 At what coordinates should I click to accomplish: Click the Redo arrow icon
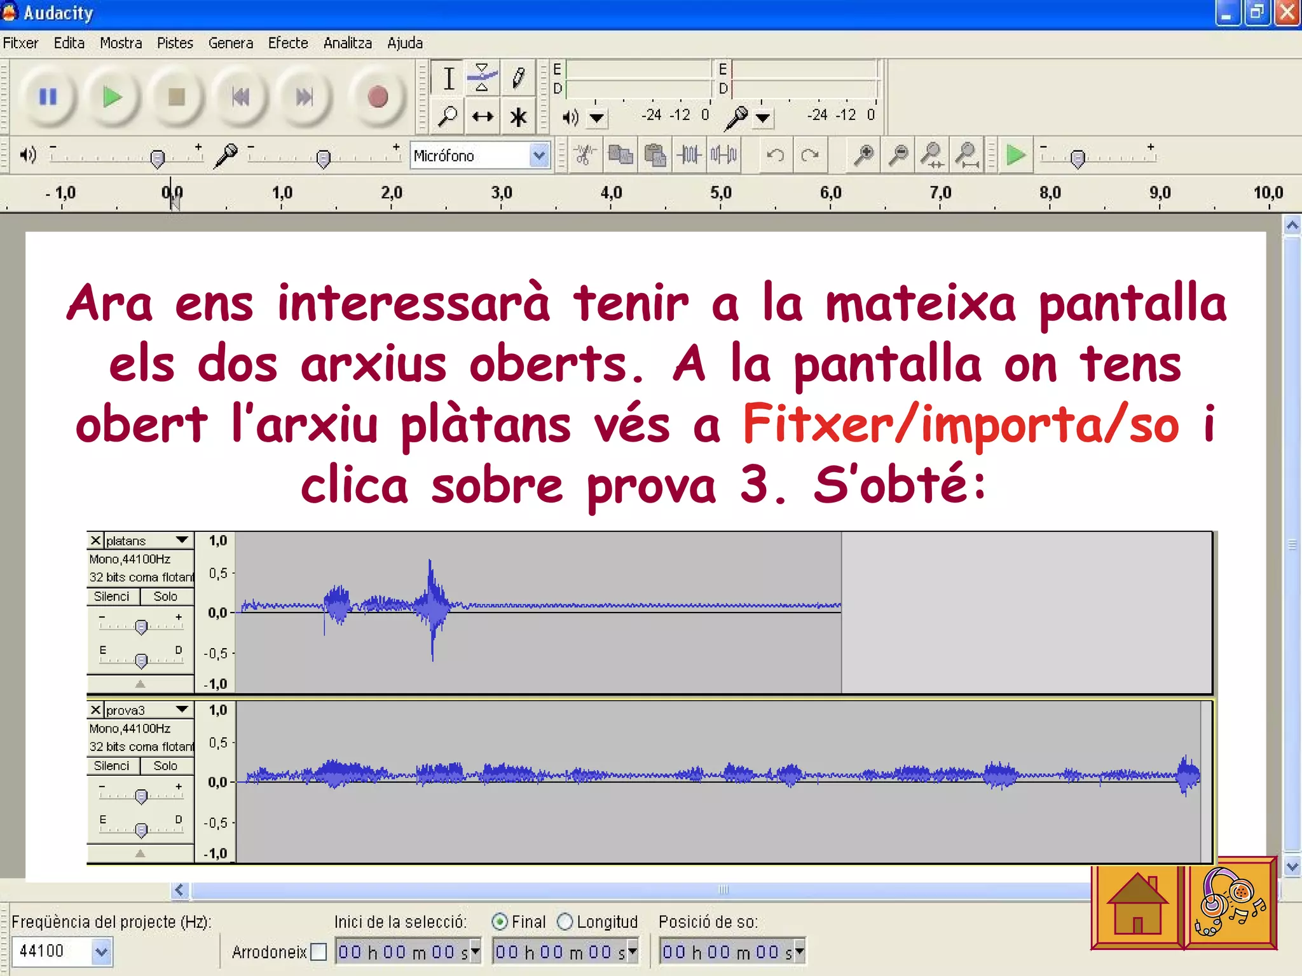coord(810,155)
